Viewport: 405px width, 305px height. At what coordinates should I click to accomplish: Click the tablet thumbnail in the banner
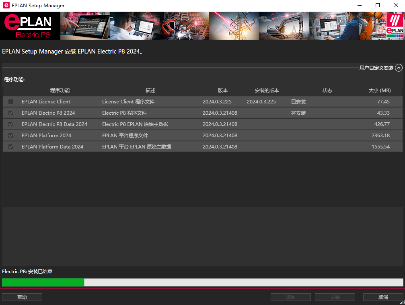point(85,26)
